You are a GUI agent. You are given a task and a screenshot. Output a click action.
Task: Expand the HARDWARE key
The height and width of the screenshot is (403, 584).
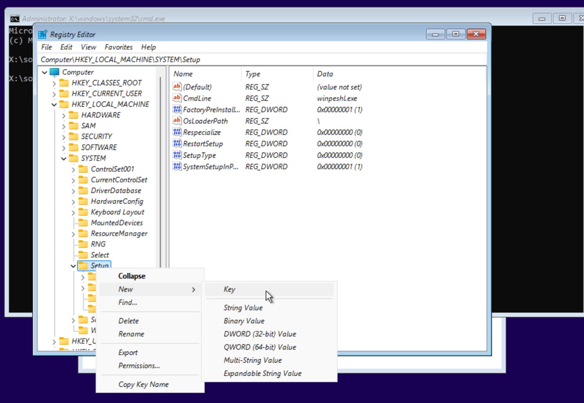(x=64, y=115)
